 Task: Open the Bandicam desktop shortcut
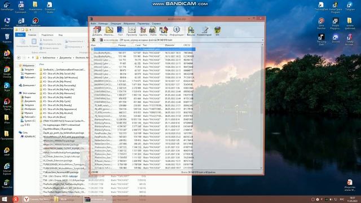coord(35,22)
